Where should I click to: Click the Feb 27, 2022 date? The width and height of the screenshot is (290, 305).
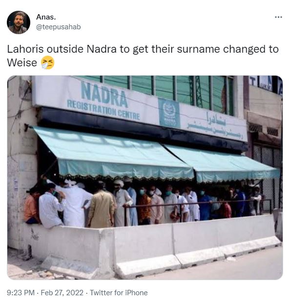click(x=62, y=293)
